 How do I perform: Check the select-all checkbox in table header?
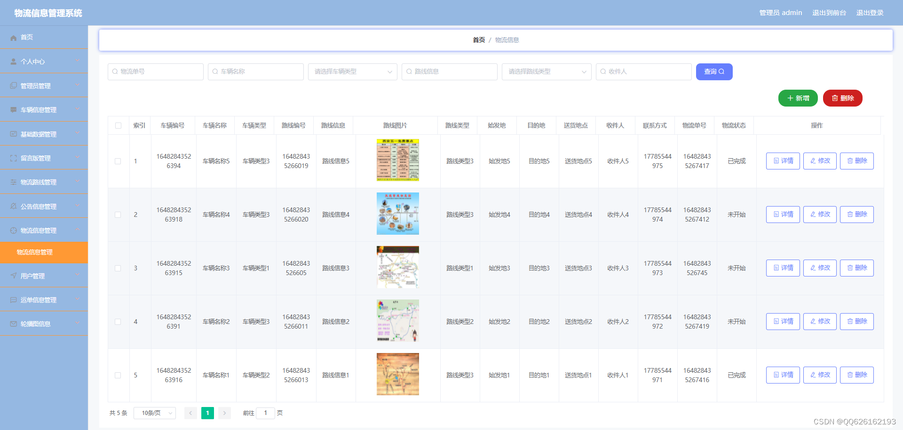[x=118, y=125]
